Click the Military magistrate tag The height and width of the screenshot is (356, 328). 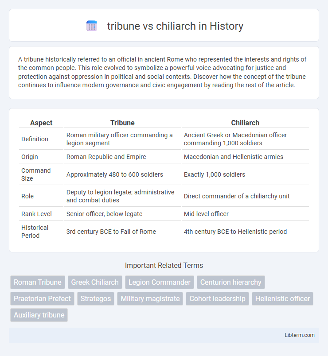point(150,298)
